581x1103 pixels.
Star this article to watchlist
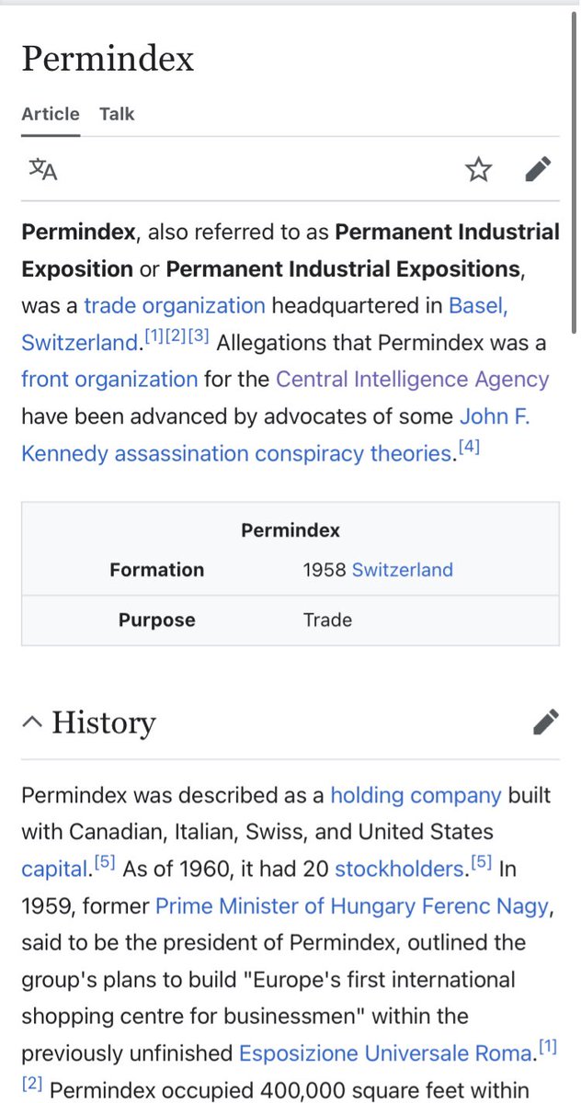(x=478, y=170)
